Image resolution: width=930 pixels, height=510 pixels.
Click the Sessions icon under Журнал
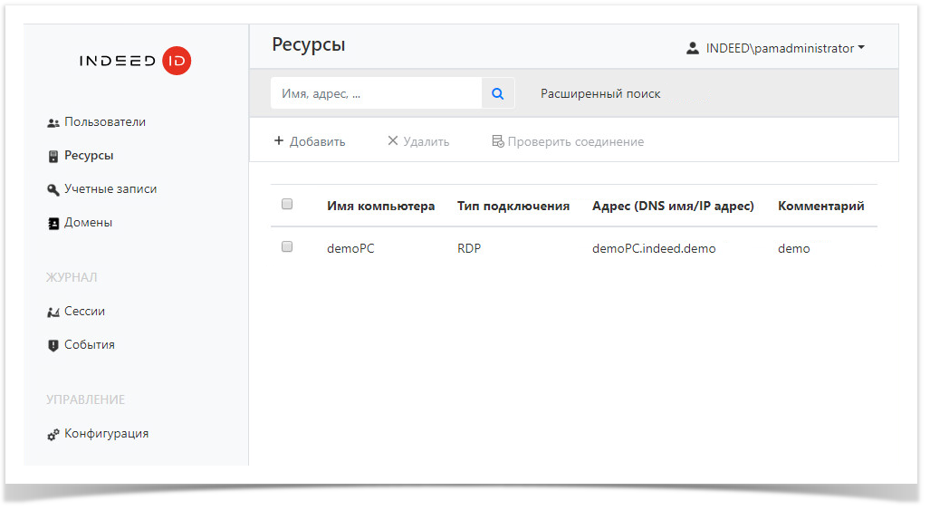click(x=53, y=313)
